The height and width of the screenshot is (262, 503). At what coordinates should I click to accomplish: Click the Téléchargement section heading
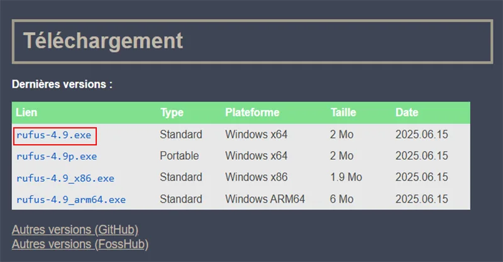103,41
